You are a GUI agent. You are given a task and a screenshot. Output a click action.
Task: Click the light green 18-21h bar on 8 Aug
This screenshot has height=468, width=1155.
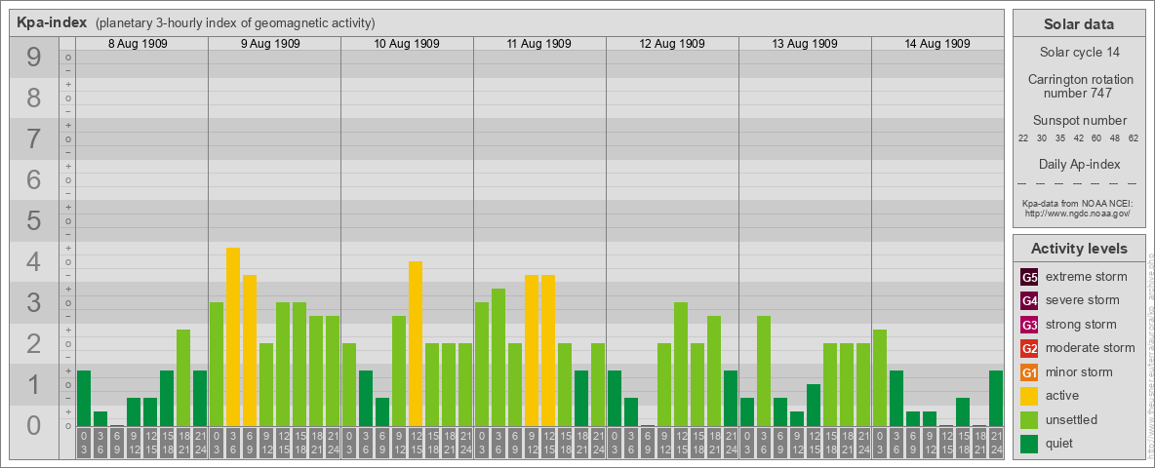(x=183, y=377)
